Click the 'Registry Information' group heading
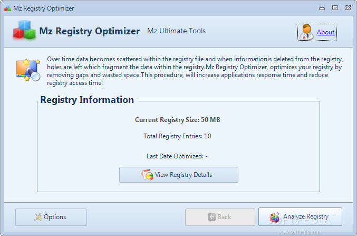 pyautogui.click(x=87, y=100)
